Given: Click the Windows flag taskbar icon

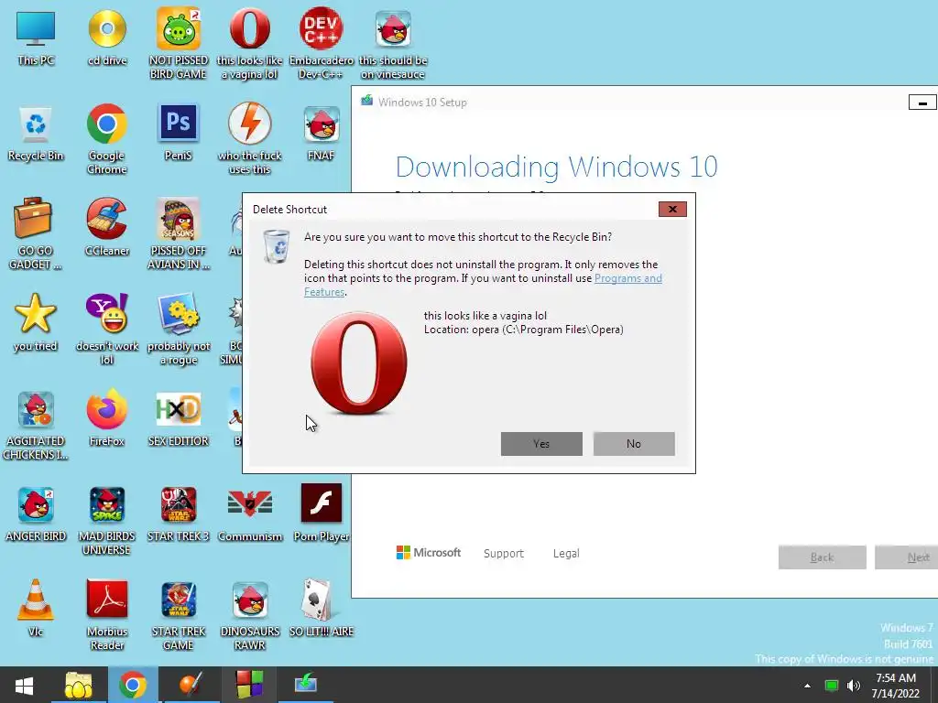Looking at the screenshot, I should pyautogui.click(x=249, y=685).
